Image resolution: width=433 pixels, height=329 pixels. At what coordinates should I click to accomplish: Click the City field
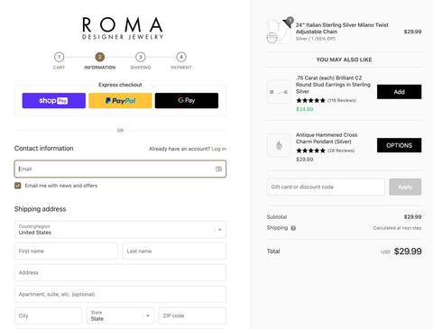48,315
